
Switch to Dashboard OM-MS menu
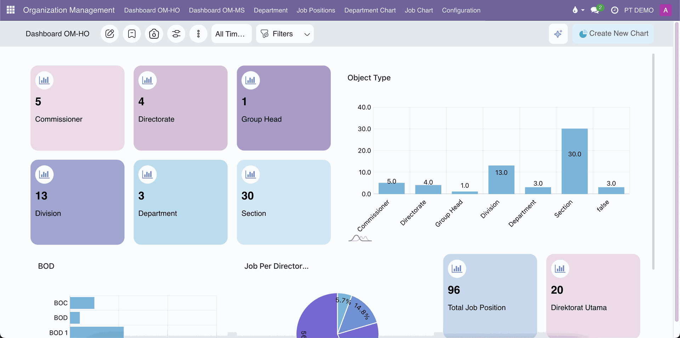tap(217, 10)
